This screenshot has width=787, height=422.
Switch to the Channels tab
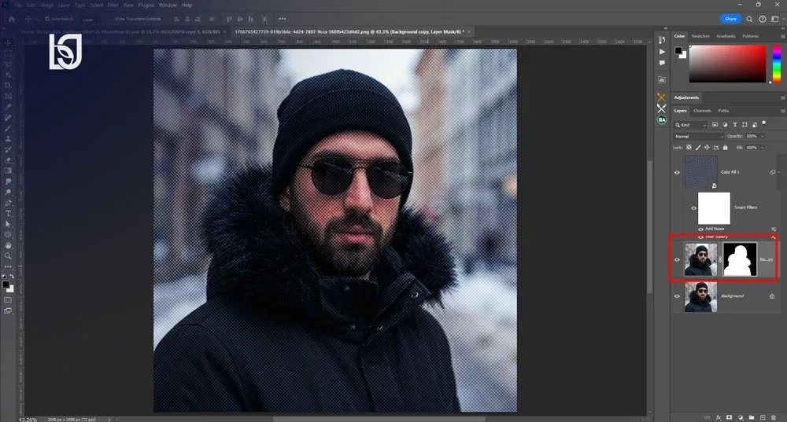[702, 111]
